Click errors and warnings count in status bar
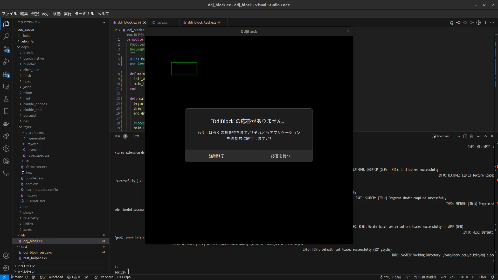498x280 pixels. point(74,277)
